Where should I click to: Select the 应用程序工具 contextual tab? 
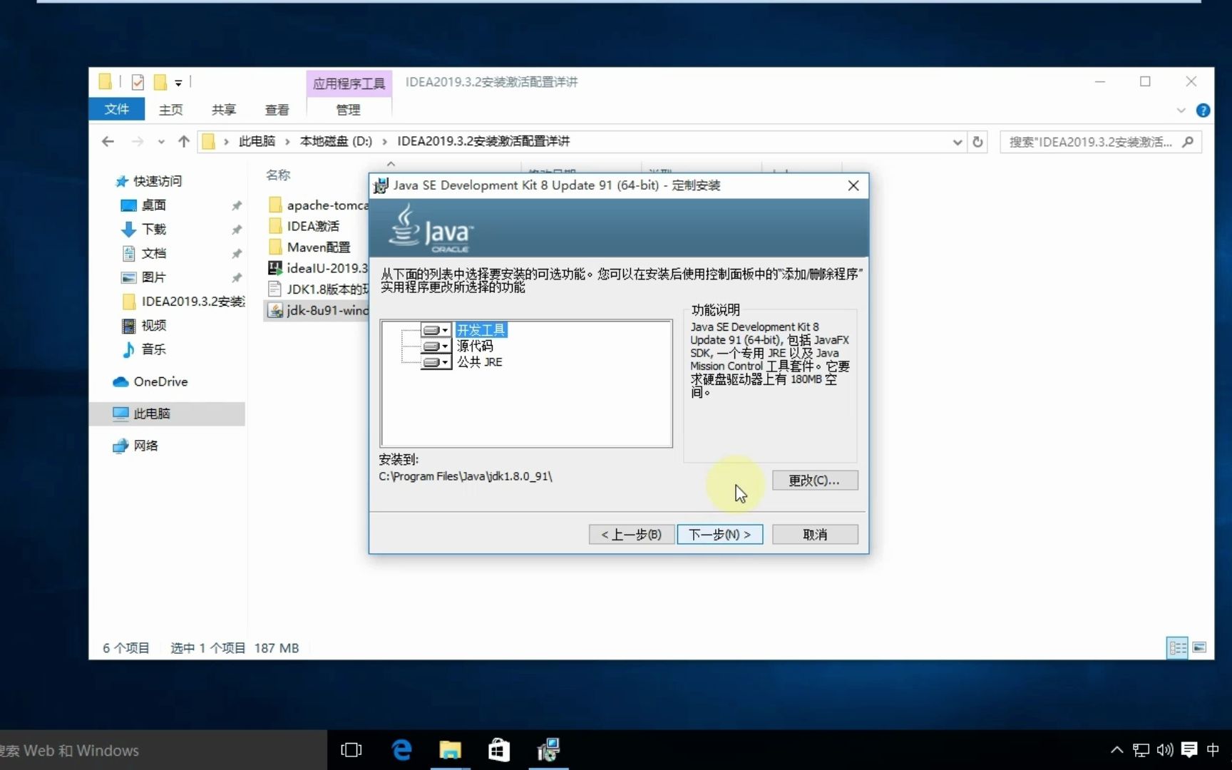(x=349, y=83)
